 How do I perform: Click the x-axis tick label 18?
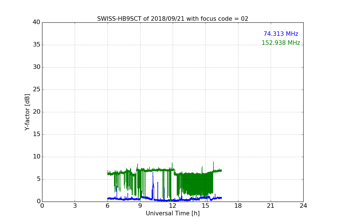(238, 206)
